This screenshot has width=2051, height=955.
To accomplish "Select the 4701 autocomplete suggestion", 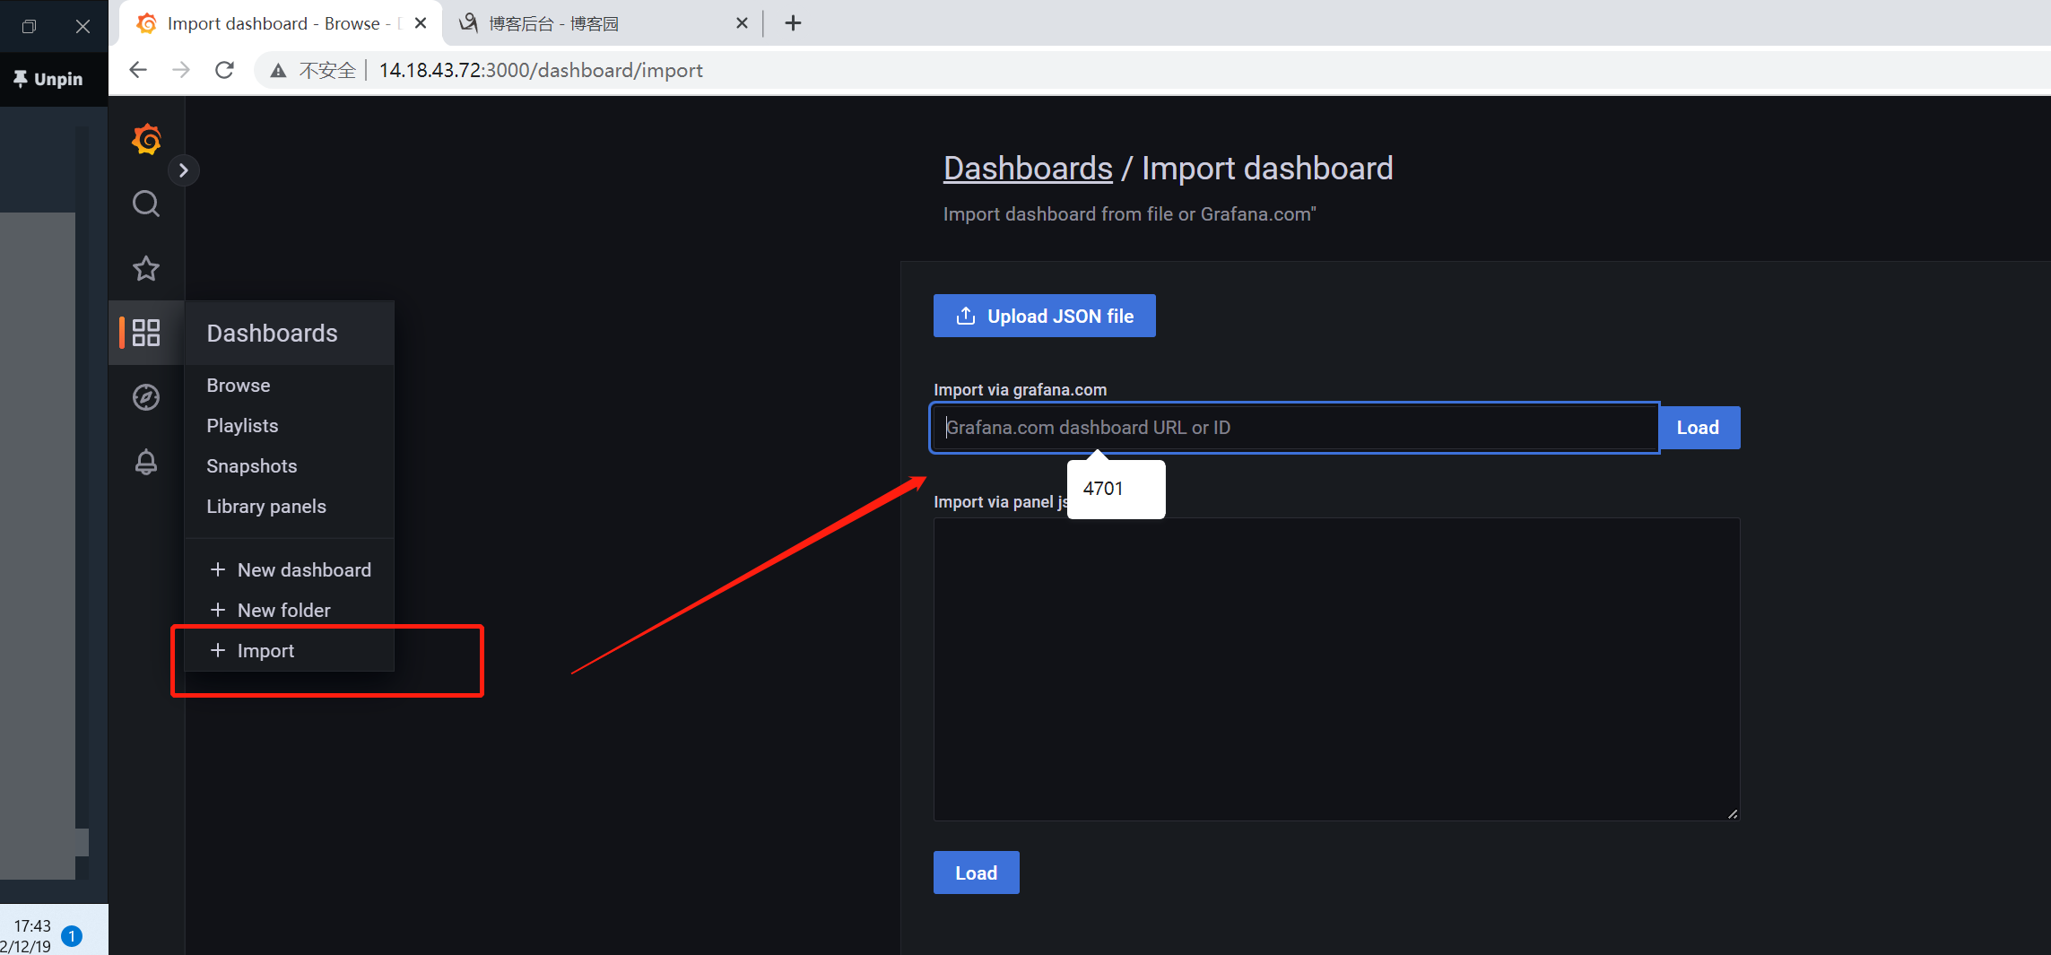I will [1116, 489].
